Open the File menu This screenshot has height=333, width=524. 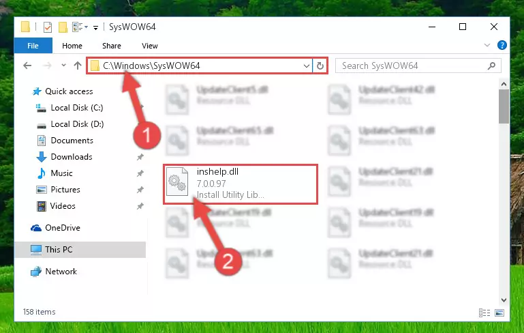coord(33,46)
